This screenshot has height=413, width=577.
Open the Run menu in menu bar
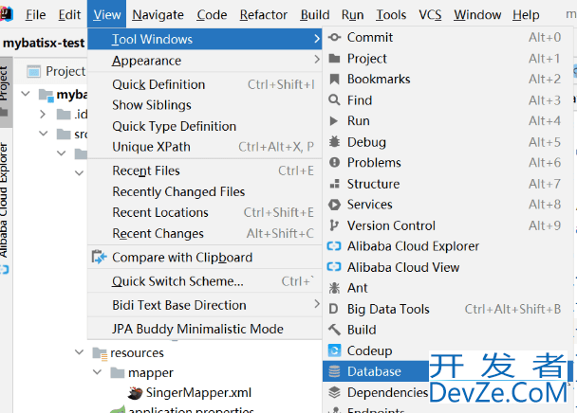352,15
